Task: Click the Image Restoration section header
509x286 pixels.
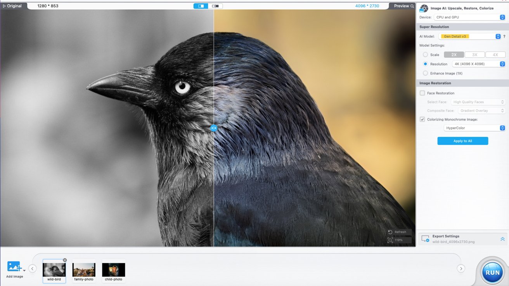Action: coord(462,83)
